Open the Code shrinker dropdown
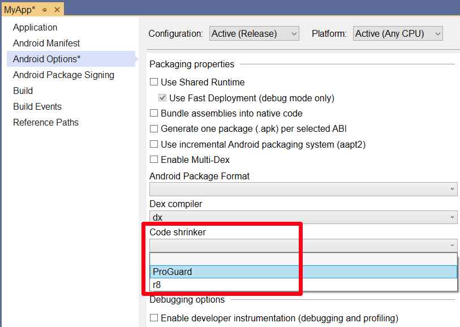 point(451,245)
